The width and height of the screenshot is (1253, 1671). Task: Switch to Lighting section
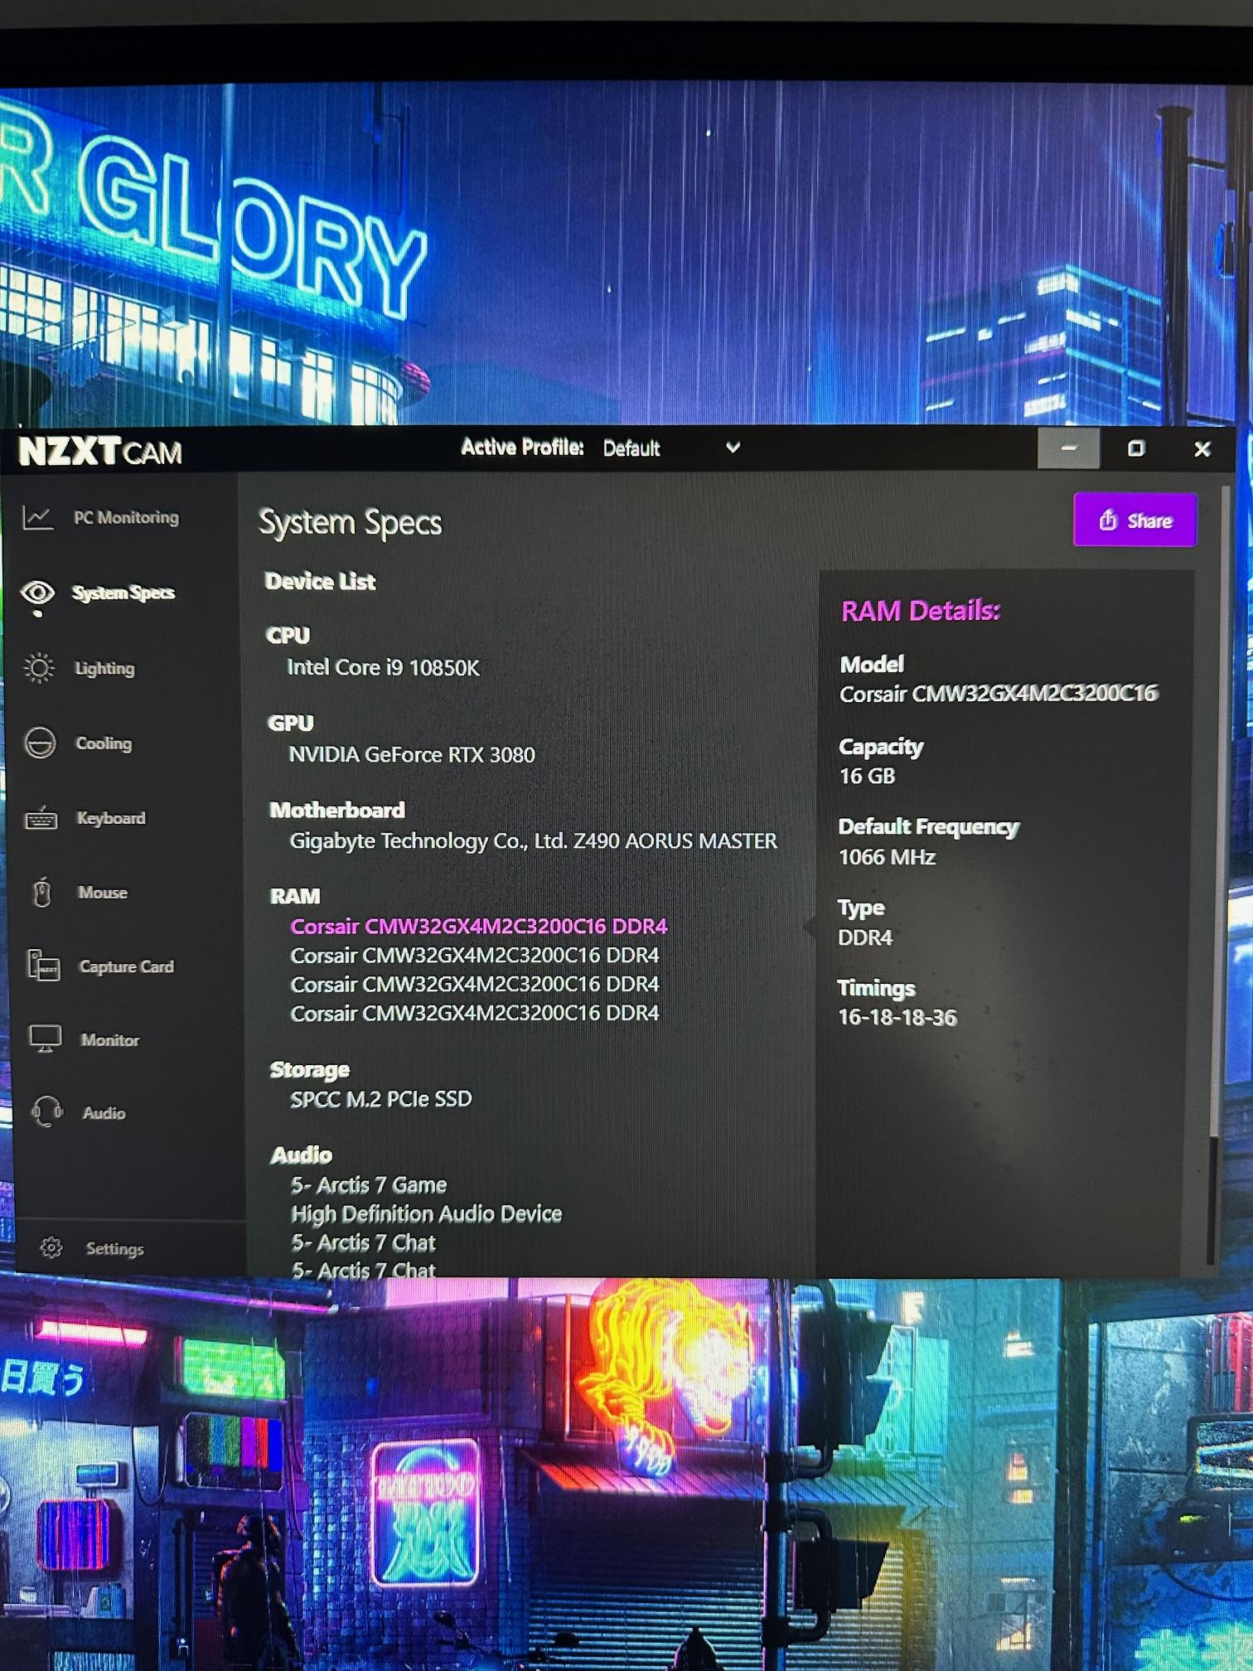coord(104,668)
